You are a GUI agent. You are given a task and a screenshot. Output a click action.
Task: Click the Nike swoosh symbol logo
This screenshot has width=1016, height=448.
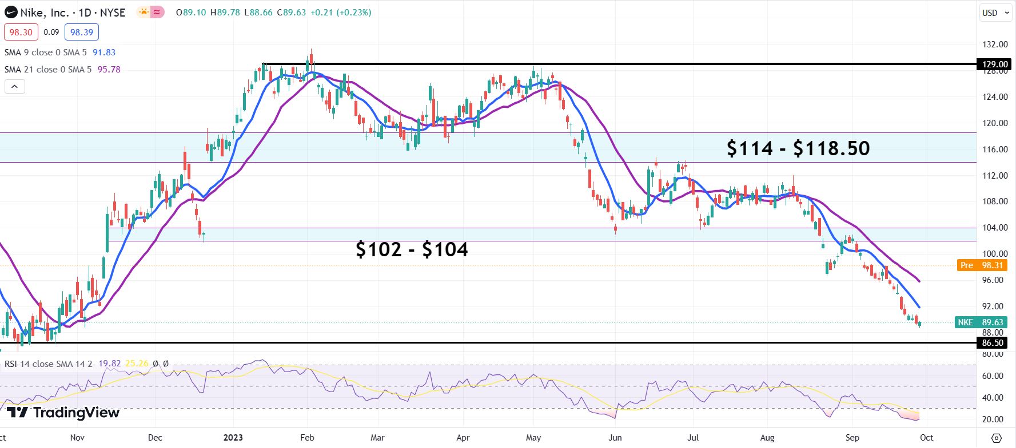click(11, 12)
